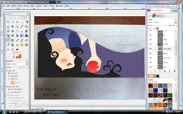The image size is (183, 114).
Task: Select the Alignment tool
Action: [17, 31]
